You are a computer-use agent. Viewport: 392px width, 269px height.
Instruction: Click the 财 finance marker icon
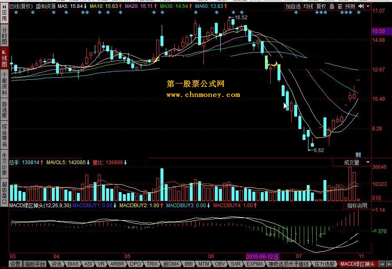pyautogui.click(x=358, y=155)
